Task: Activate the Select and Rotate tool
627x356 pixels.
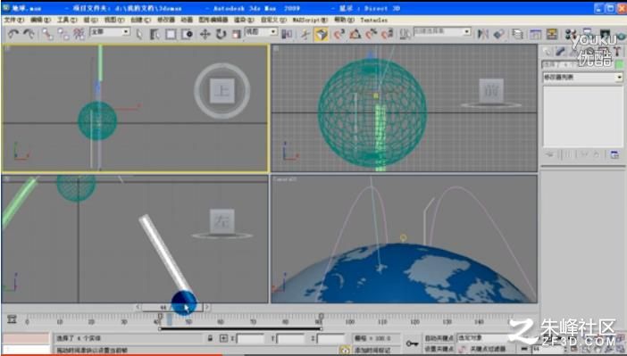Action: (221, 35)
